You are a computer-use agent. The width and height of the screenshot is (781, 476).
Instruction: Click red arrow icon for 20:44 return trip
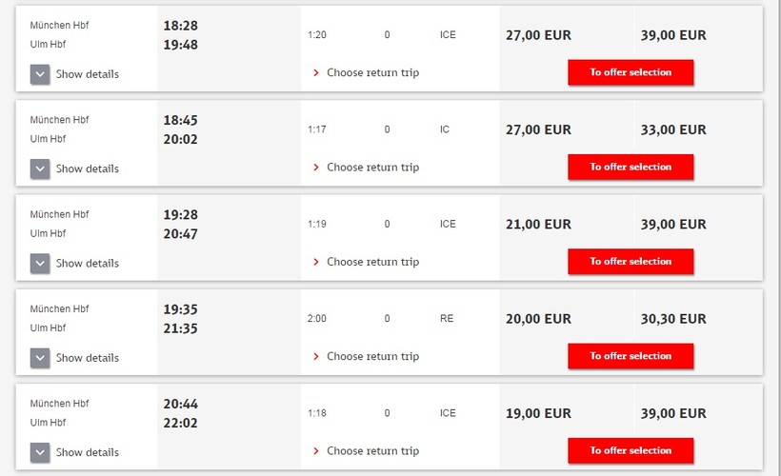tap(316, 451)
